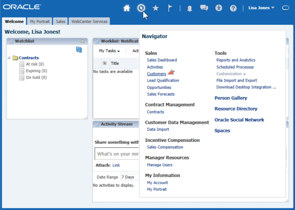
Task: Open the Navigator compass icon
Action: pos(141,8)
